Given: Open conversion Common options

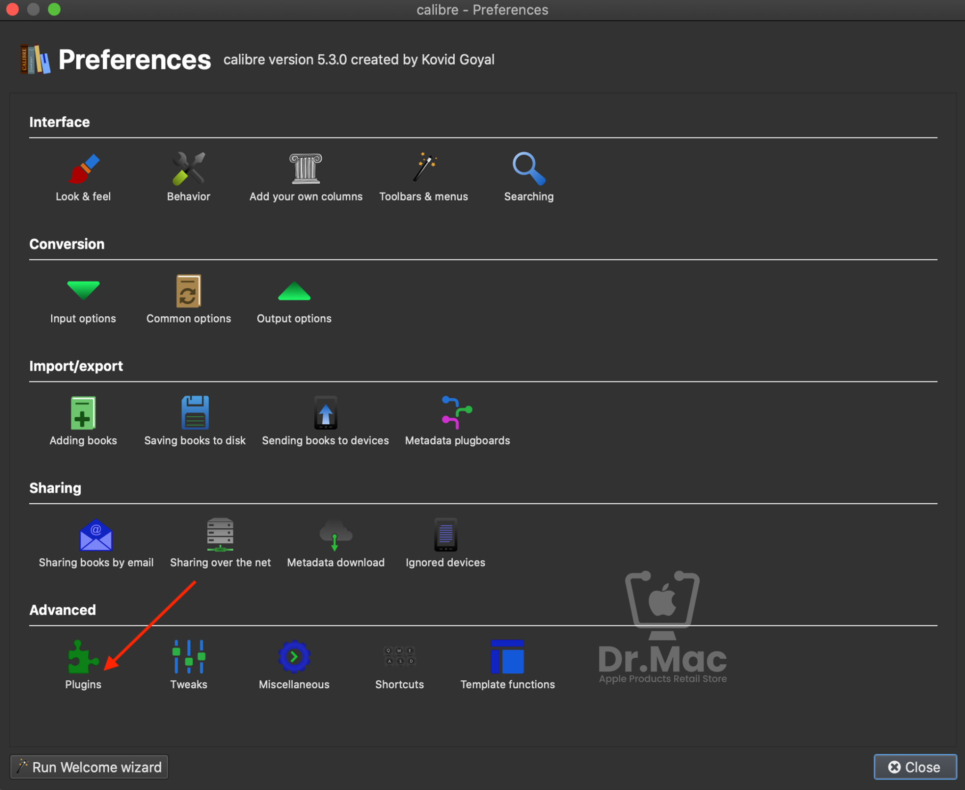Looking at the screenshot, I should pyautogui.click(x=188, y=299).
